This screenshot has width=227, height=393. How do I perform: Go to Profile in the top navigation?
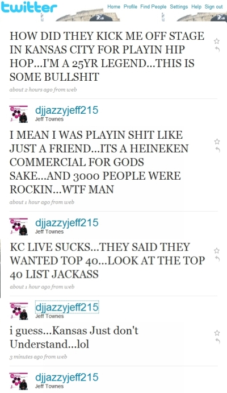point(131,7)
